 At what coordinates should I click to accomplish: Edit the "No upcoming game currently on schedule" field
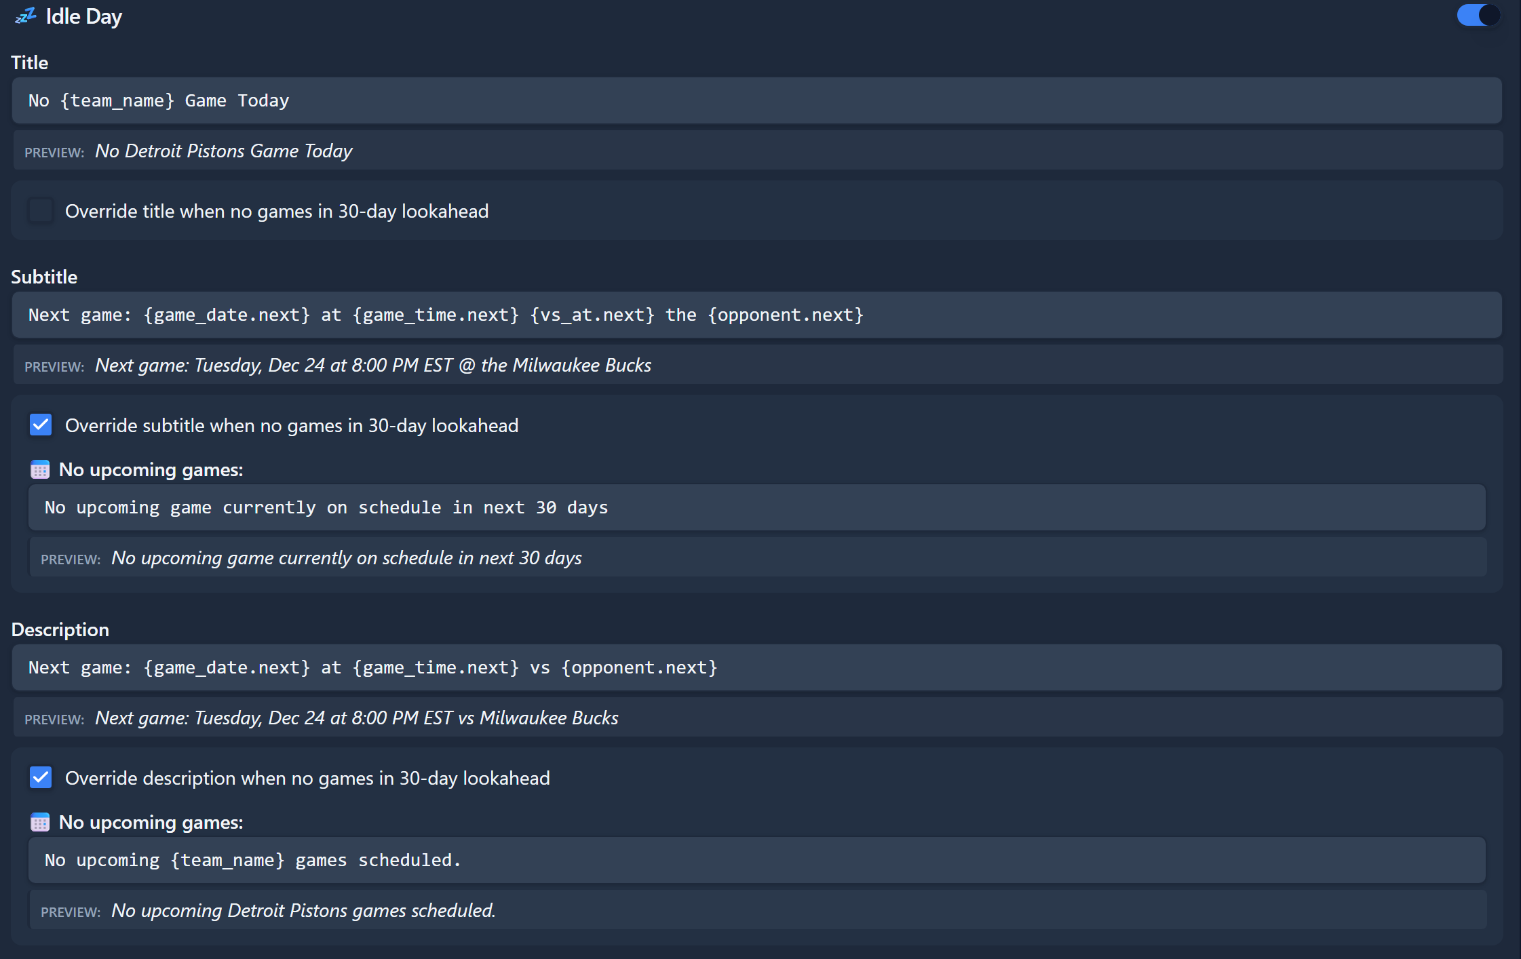756,507
